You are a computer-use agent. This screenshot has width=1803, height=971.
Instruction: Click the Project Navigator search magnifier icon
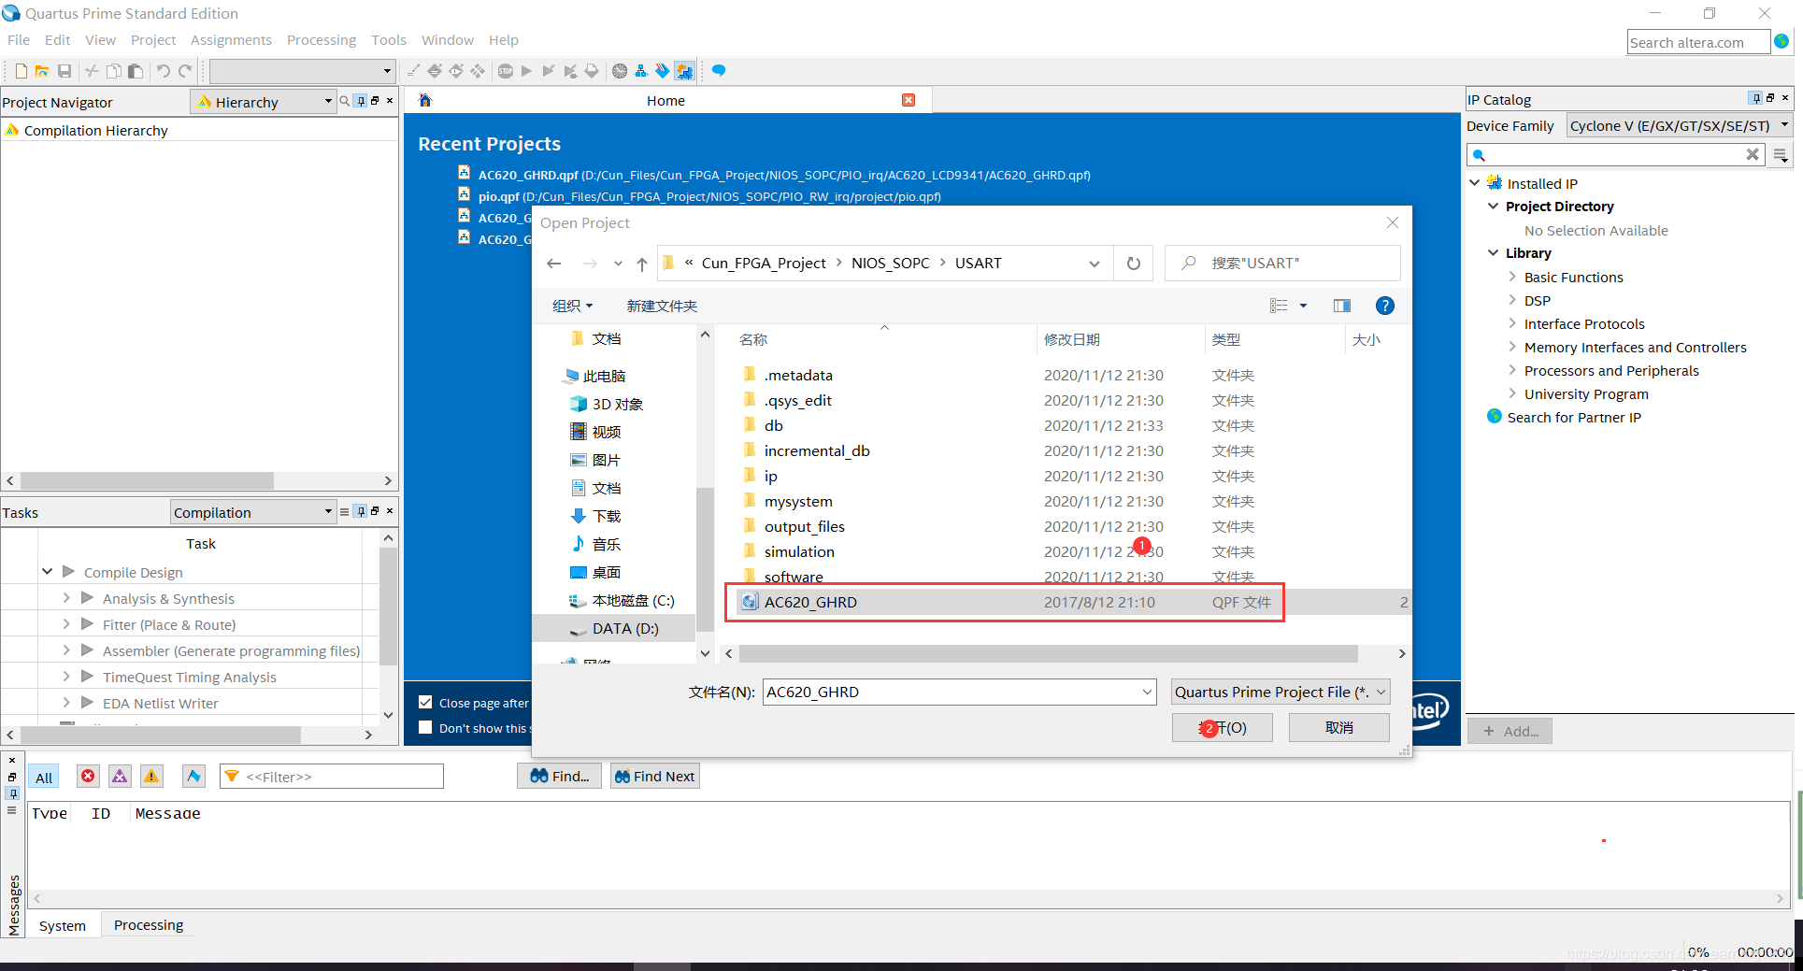point(345,101)
